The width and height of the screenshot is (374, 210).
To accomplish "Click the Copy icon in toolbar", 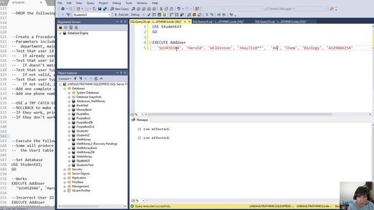I will (x=166, y=9).
